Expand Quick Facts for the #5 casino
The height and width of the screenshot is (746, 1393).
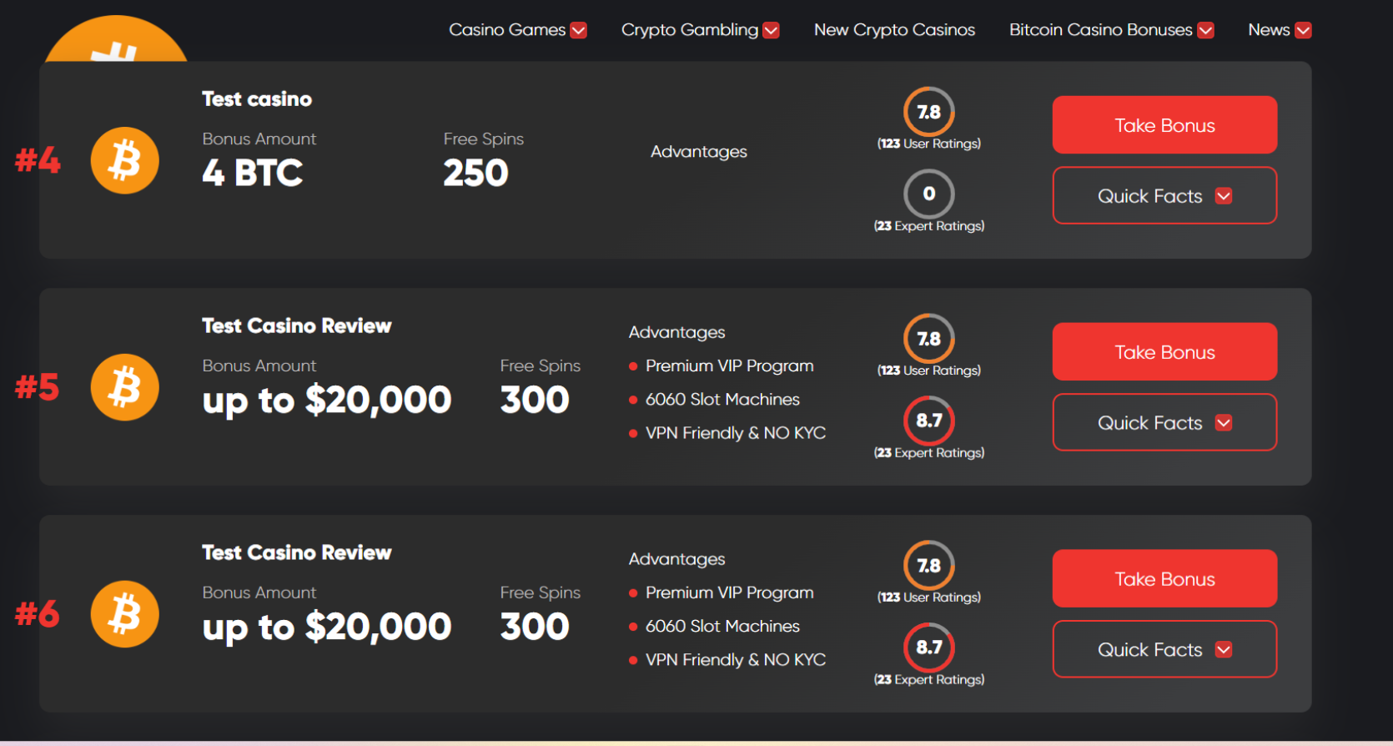(1164, 423)
